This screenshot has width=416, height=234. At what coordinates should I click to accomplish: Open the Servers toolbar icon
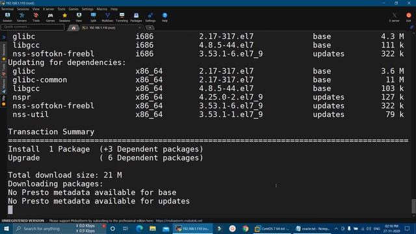click(x=21, y=17)
